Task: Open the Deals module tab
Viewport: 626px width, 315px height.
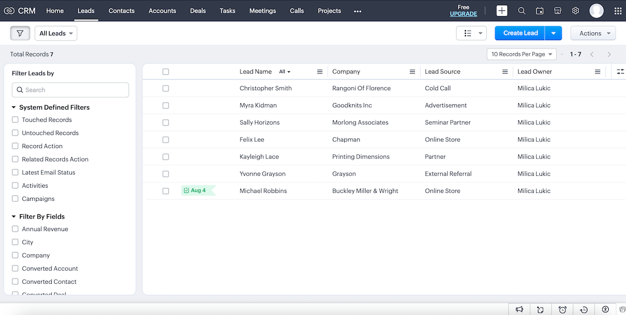Action: coord(198,10)
